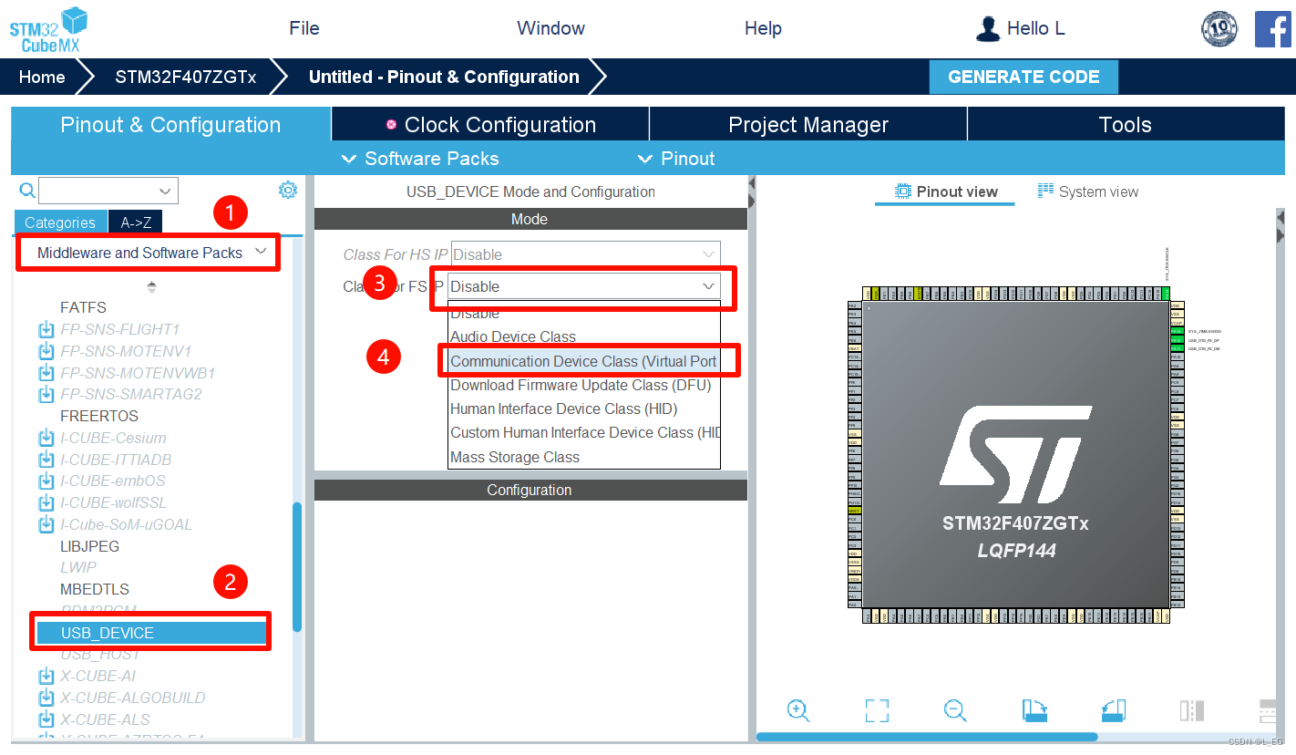This screenshot has width=1296, height=755.
Task: Open the File menu
Action: coord(304,28)
